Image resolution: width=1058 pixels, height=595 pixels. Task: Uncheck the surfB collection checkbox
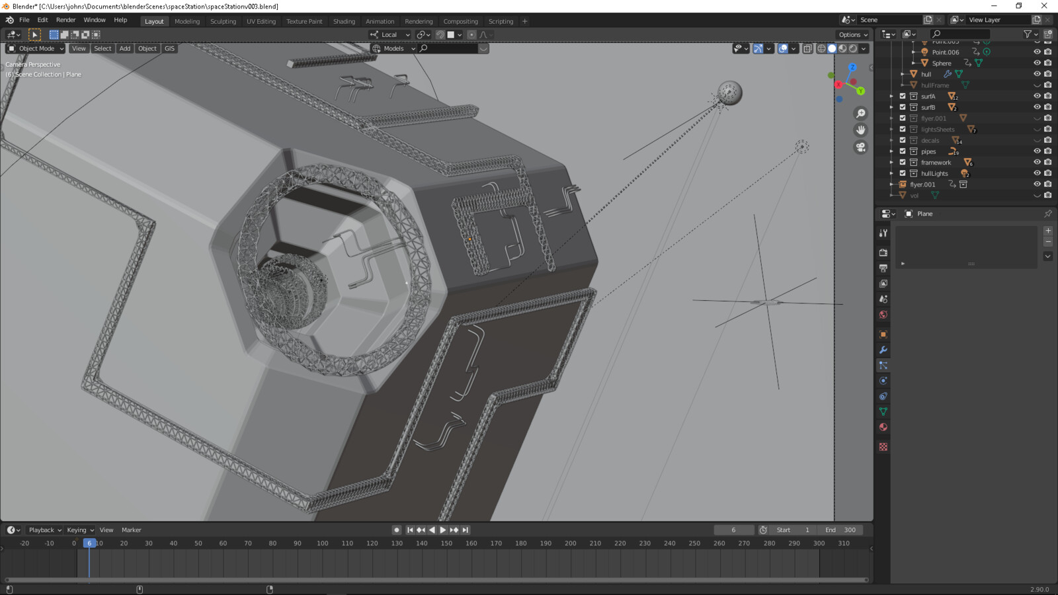coord(902,107)
